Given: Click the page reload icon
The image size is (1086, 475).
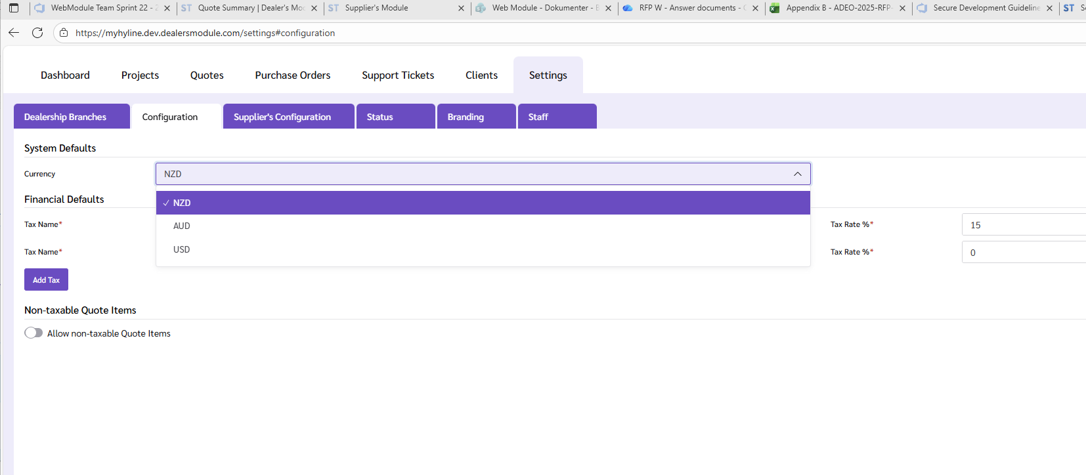Looking at the screenshot, I should 37,33.
